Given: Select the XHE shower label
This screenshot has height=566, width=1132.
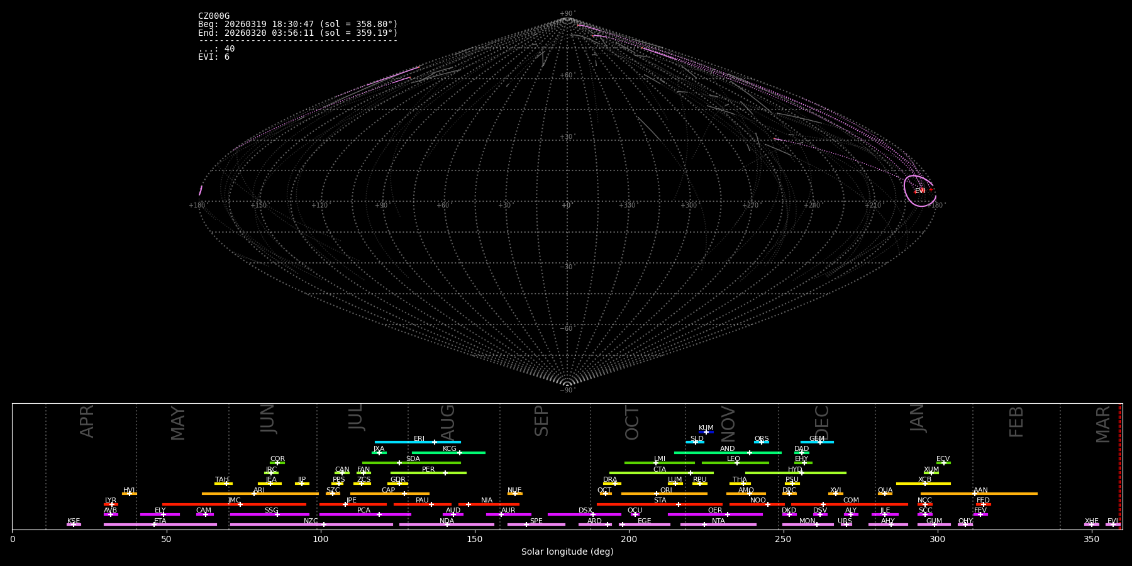Looking at the screenshot, I should 1091,521.
